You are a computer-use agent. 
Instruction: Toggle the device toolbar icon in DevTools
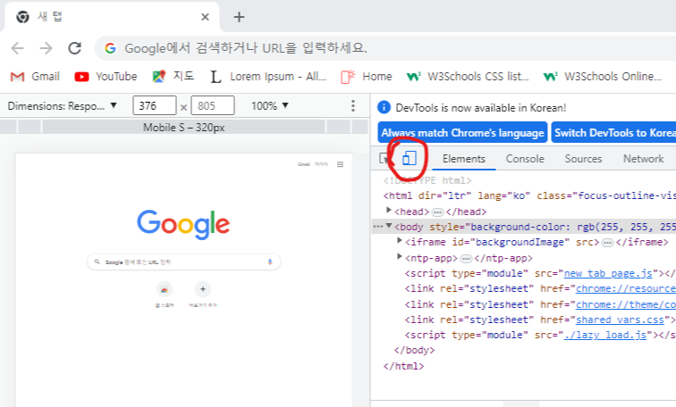coord(410,158)
